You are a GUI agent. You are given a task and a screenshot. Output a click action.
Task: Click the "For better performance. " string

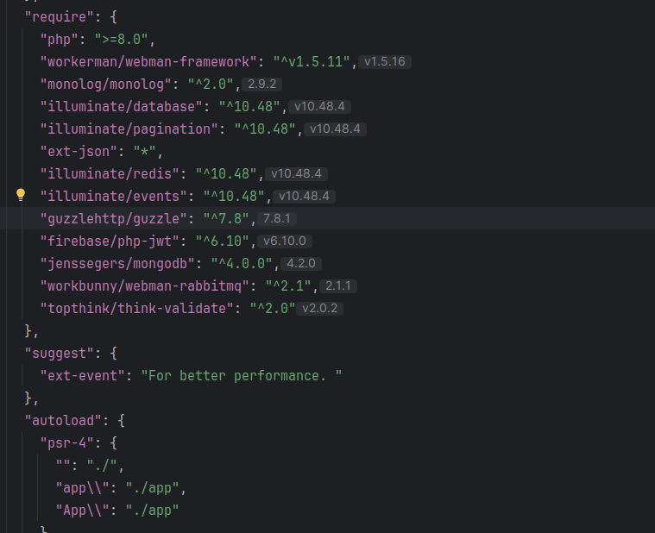pos(242,376)
